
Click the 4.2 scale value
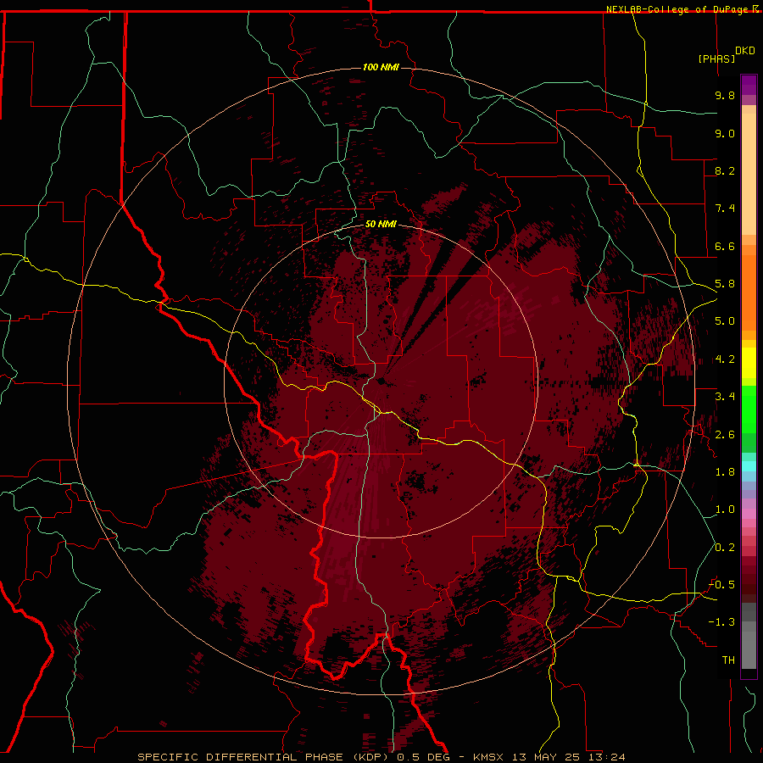coord(725,359)
